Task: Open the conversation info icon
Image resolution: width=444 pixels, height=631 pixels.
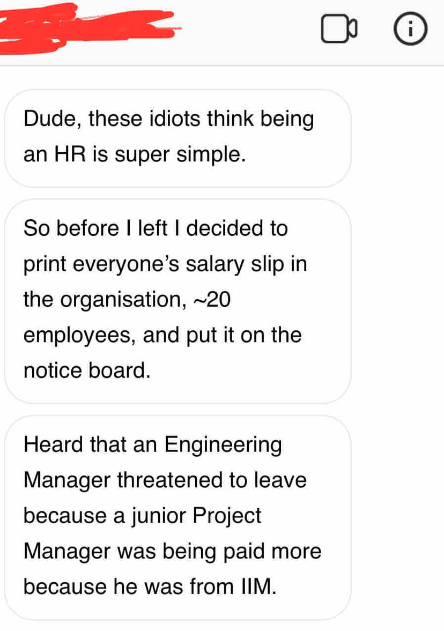Action: (x=411, y=31)
